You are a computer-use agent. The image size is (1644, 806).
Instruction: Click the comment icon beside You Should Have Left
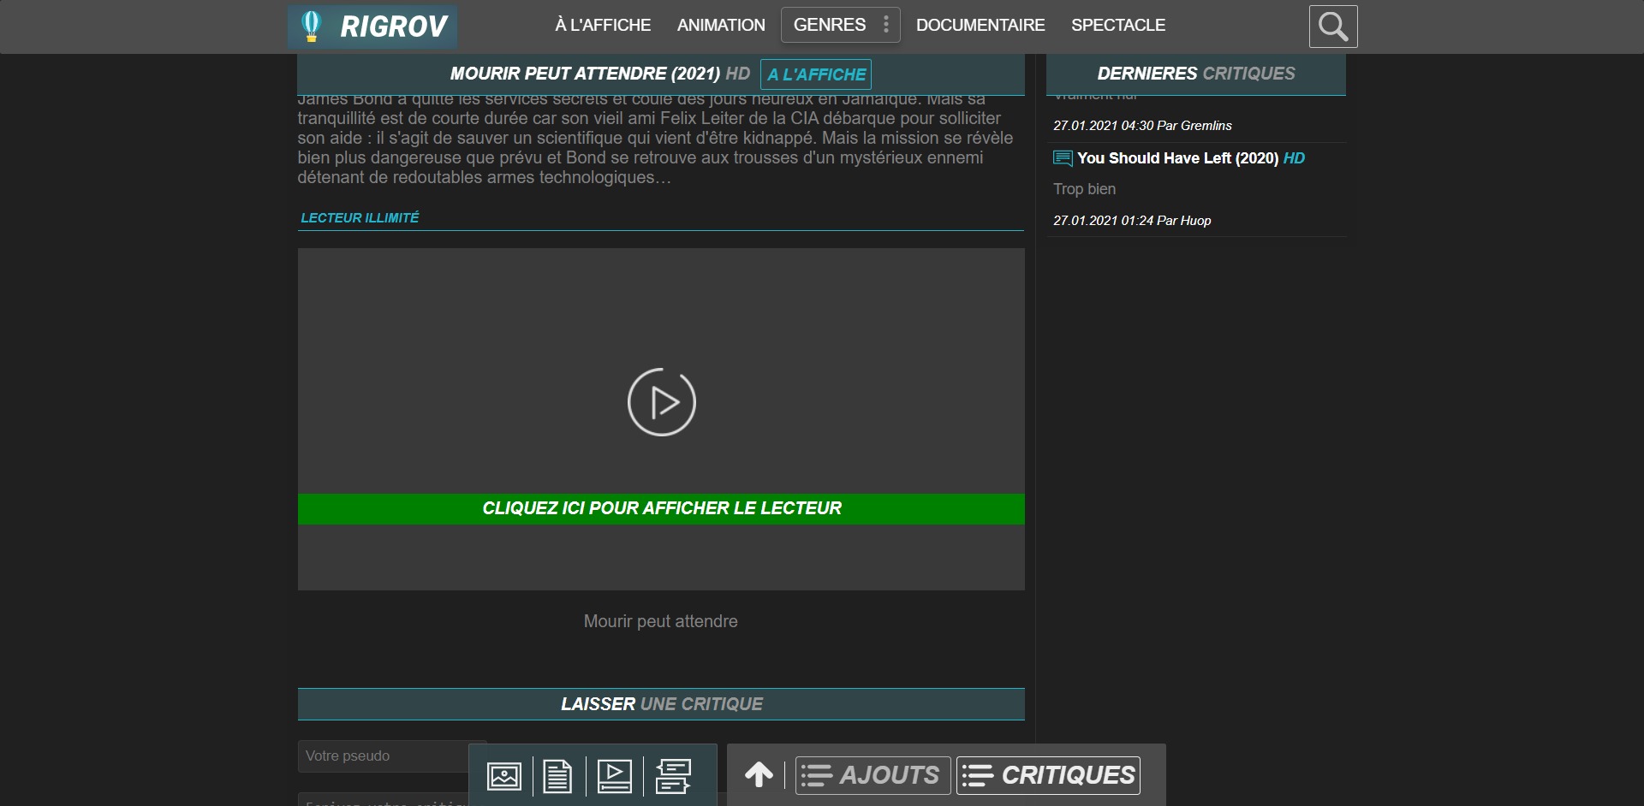1063,158
